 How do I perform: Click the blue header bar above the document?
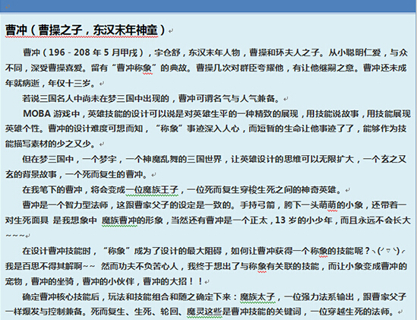(208, 6)
